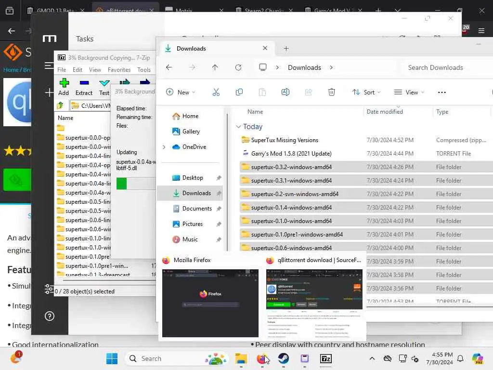Open Firefox hamburger menu

click(481, 30)
